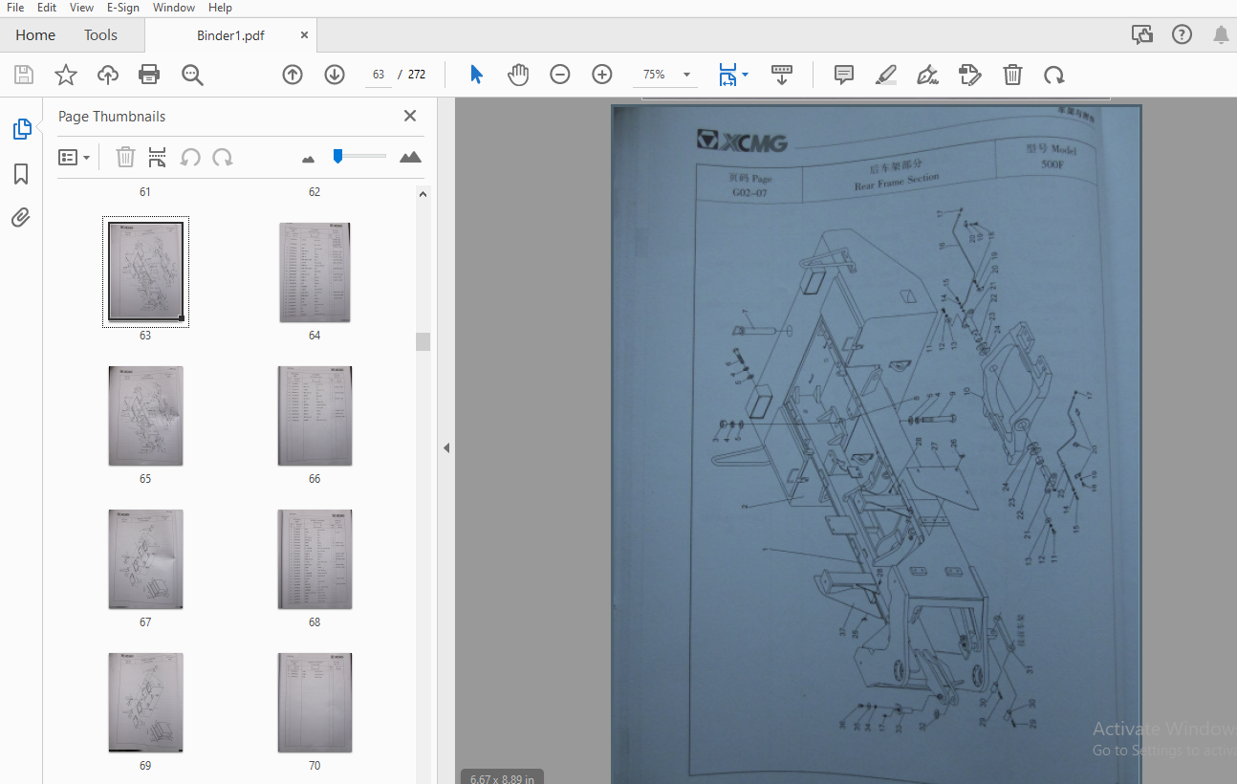Open the Sign document pen tool
This screenshot has width=1237, height=784.
[927, 75]
